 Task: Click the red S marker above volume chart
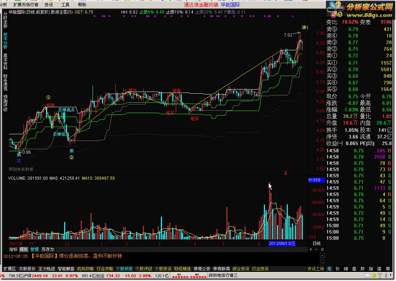pos(286,173)
